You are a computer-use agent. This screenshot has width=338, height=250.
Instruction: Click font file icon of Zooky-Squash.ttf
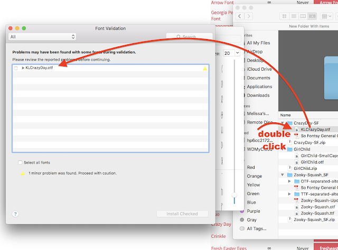pyautogui.click(x=297, y=214)
